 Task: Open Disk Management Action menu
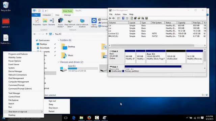tap(117, 14)
